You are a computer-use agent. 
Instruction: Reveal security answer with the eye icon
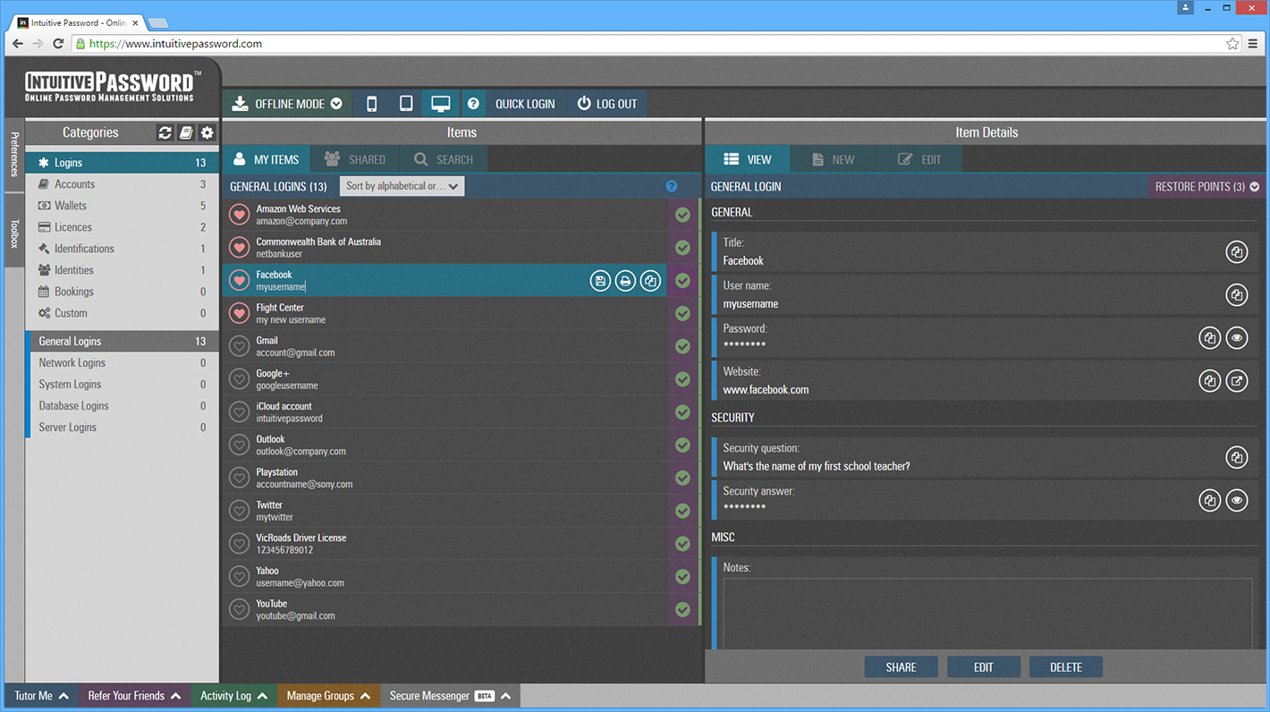click(1236, 501)
